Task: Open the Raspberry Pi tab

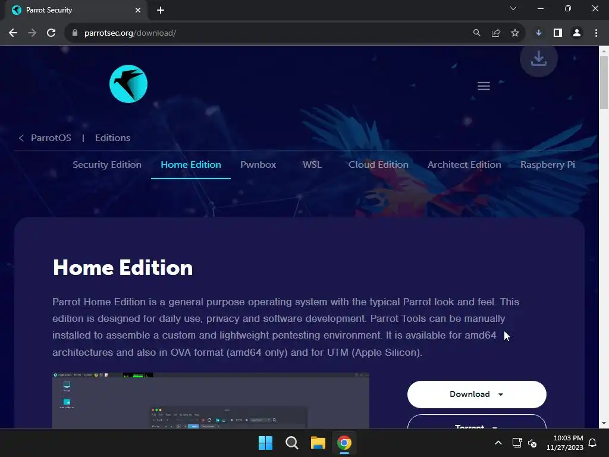Action: click(547, 164)
